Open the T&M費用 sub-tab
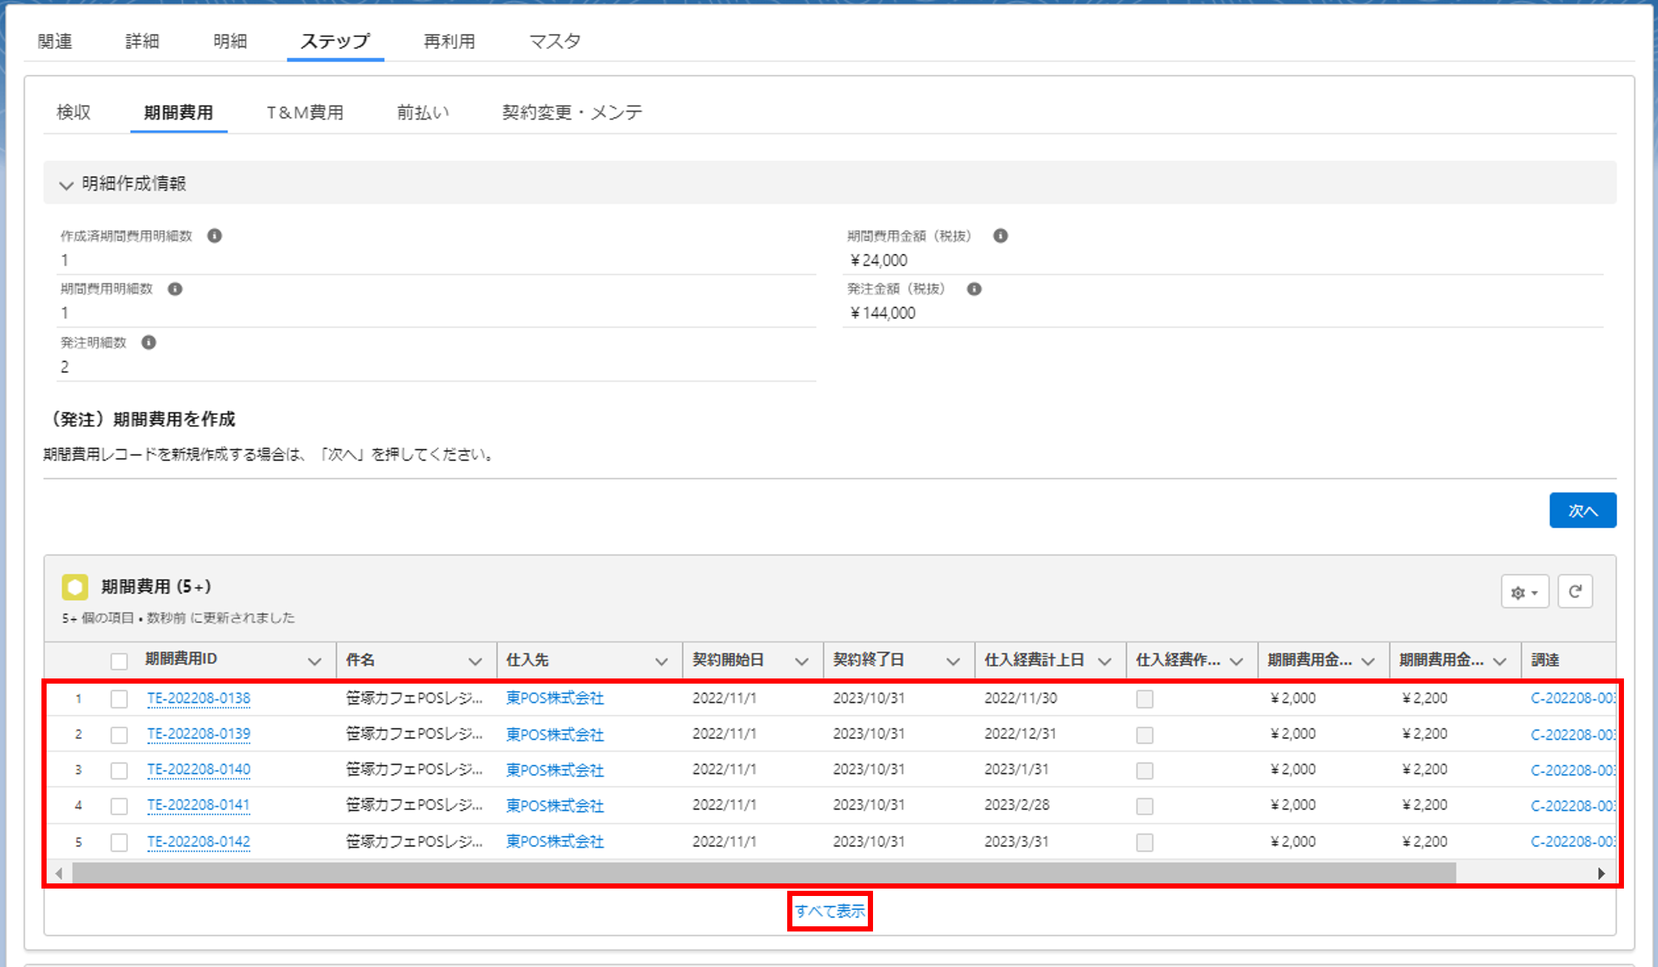 click(x=305, y=112)
